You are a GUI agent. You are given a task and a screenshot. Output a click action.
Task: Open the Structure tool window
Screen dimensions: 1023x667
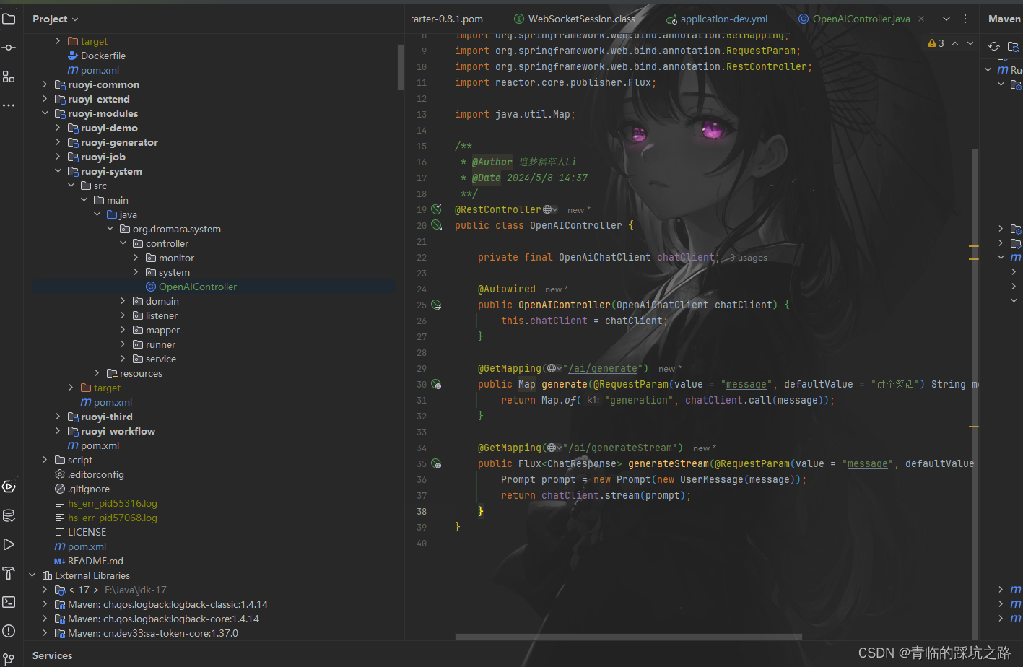(9, 76)
